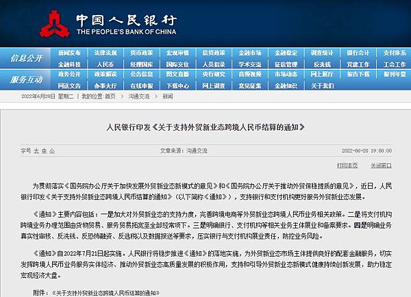The height and width of the screenshot is (297, 411).
Task: Open the 人民币 menu item
Action: click(105, 64)
